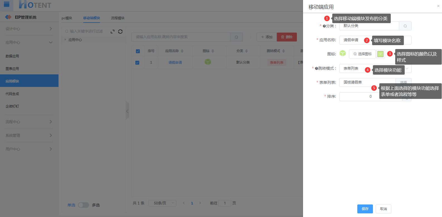442x217 pixels.
Task: Switch to the pc模块 tab
Action: (67, 18)
